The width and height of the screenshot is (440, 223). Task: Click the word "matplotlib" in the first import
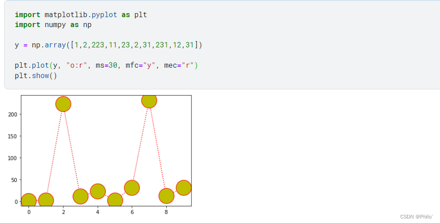click(x=66, y=14)
